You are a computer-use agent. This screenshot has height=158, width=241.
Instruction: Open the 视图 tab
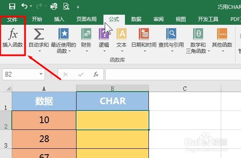[x=181, y=19]
